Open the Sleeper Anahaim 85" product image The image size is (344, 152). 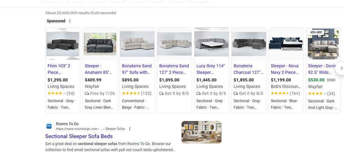pyautogui.click(x=100, y=44)
